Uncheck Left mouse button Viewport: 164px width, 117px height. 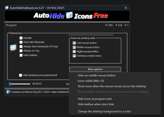click(x=74, y=43)
